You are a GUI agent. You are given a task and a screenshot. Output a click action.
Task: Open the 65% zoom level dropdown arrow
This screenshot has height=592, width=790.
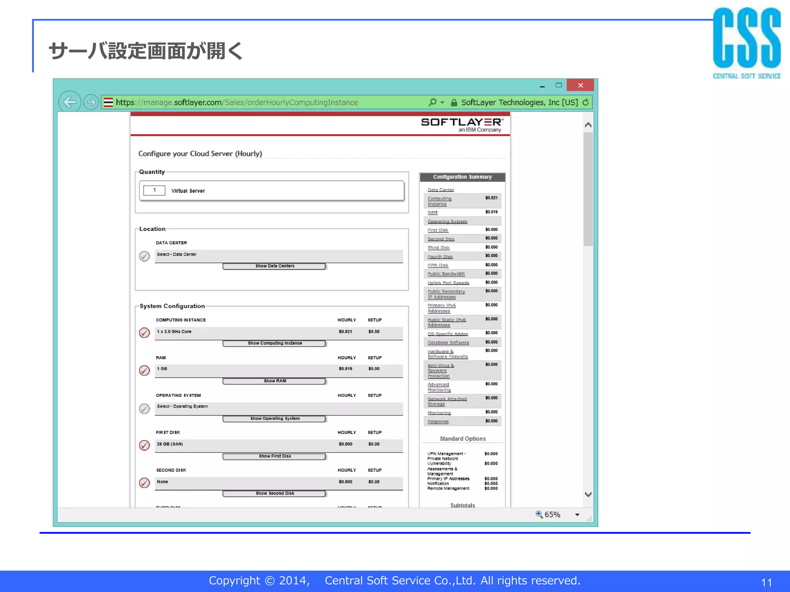[577, 515]
